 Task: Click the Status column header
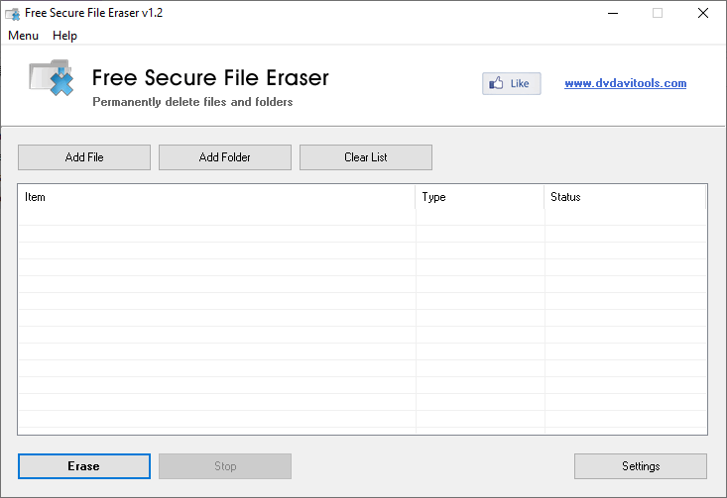[x=625, y=197]
